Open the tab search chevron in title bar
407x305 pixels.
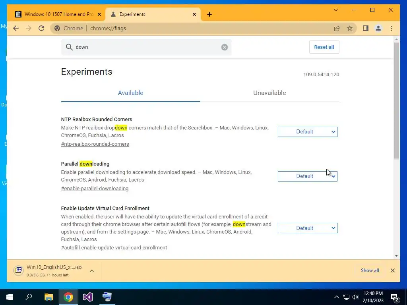(x=335, y=10)
